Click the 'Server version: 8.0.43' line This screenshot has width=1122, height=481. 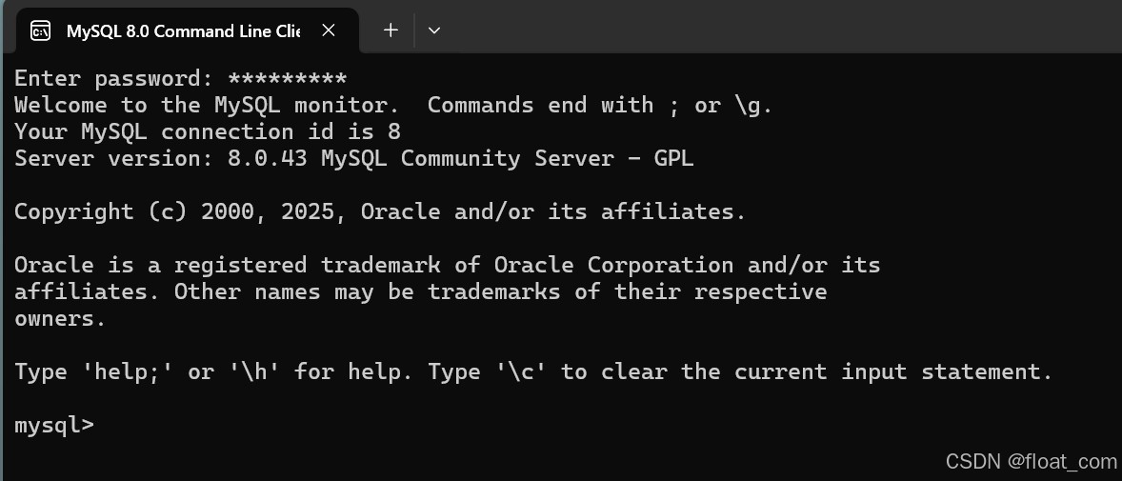click(160, 158)
